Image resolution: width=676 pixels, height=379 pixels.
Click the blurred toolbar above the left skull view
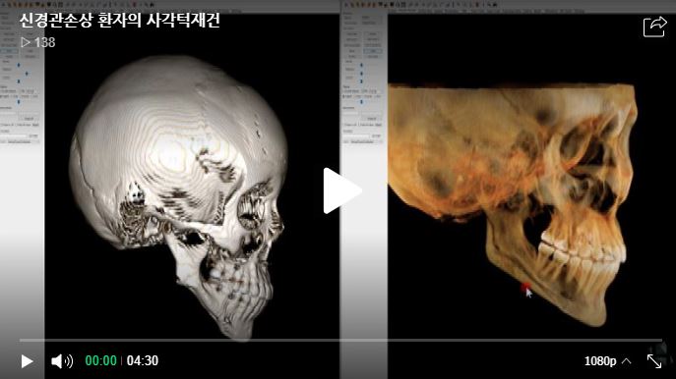[x=169, y=5]
